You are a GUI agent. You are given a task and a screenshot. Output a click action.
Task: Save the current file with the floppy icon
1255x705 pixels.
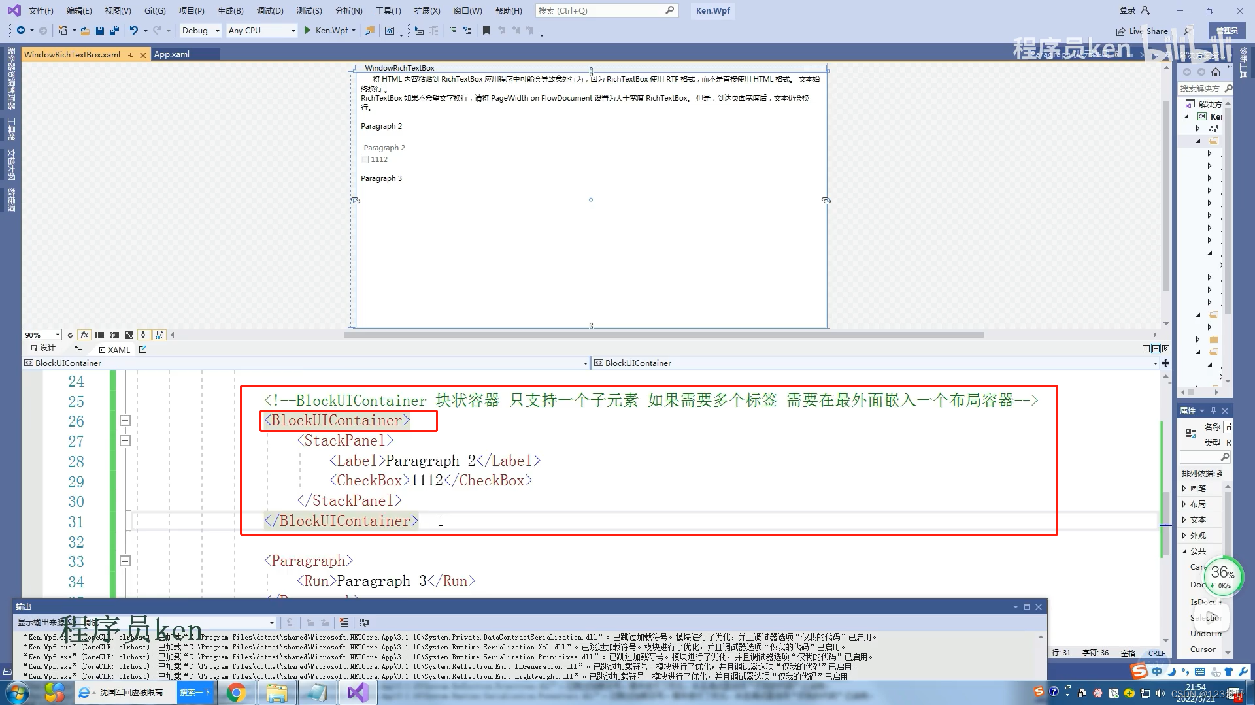click(99, 30)
